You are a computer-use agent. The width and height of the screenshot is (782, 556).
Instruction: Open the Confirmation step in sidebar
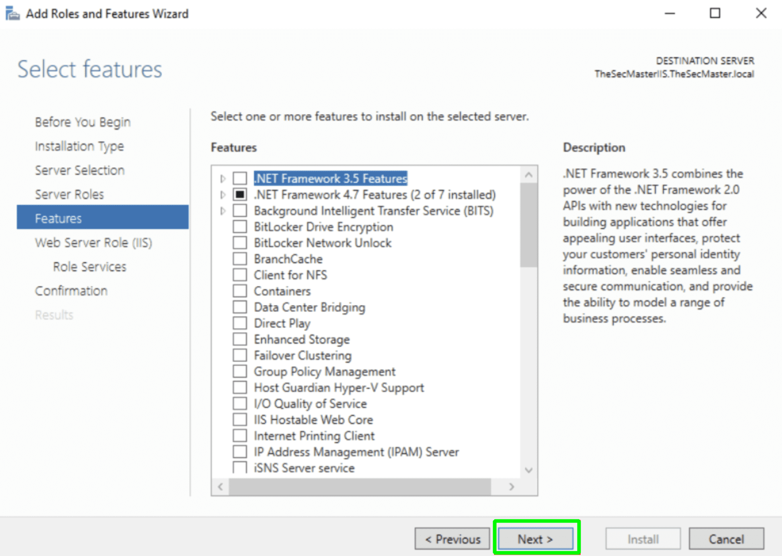pos(71,291)
